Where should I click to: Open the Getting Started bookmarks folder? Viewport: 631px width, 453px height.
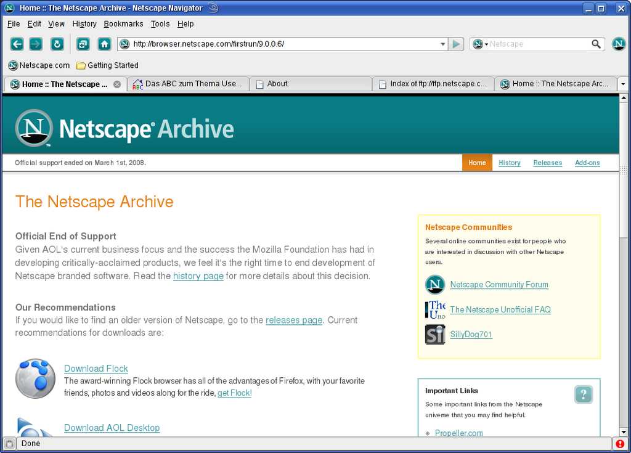coord(107,65)
